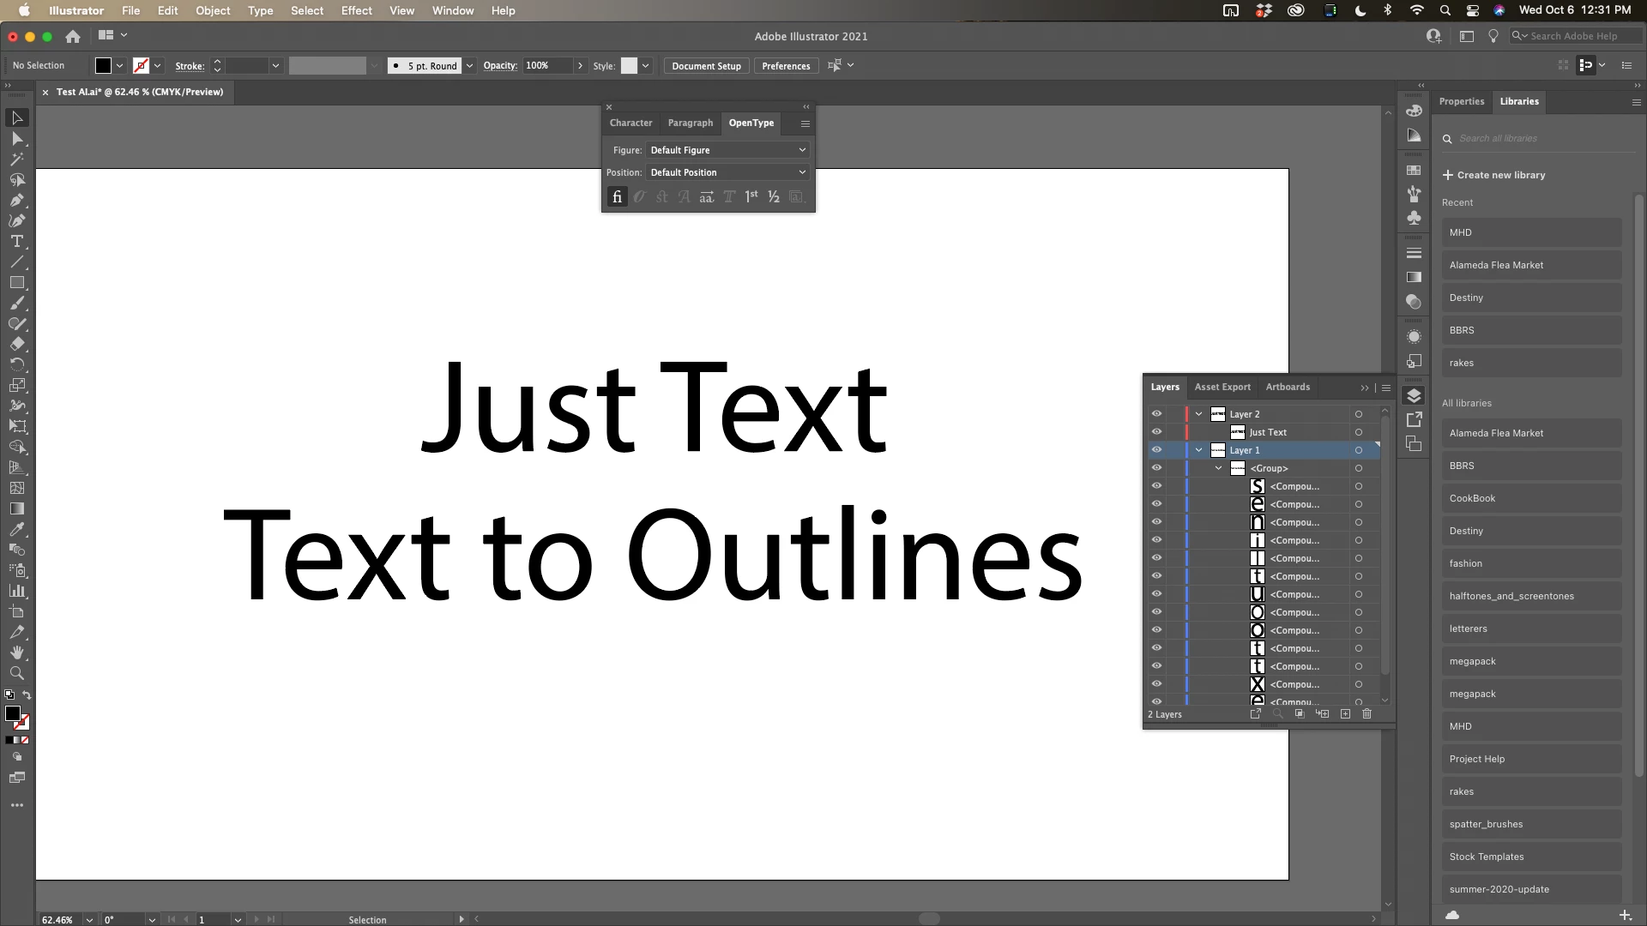Create new layer in Layers panel
Image resolution: width=1647 pixels, height=926 pixels.
tap(1345, 713)
